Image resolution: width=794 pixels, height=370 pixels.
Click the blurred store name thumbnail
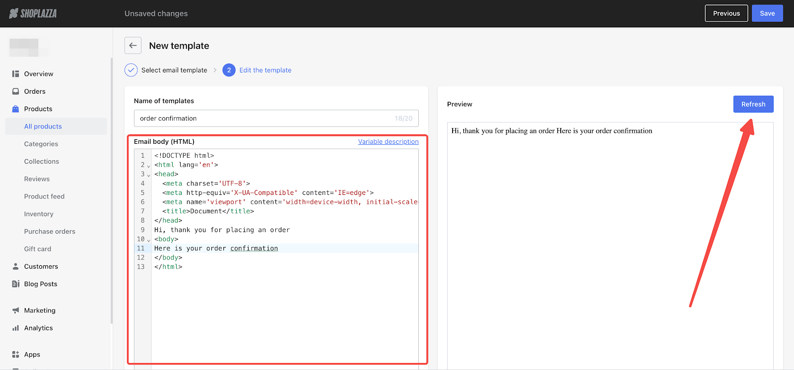click(29, 48)
